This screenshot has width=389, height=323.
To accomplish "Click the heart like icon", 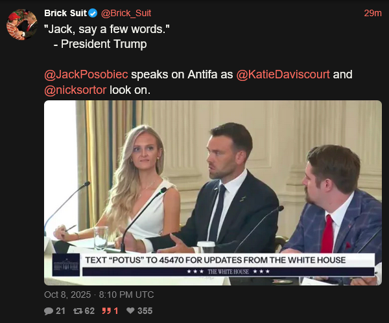I will [x=130, y=311].
